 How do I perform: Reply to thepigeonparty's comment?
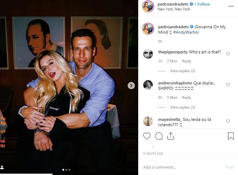coord(186,61)
